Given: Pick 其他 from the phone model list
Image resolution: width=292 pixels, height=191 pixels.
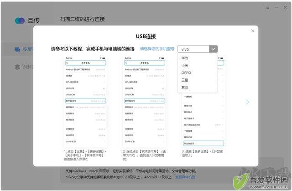Looking at the screenshot, I should [185, 88].
